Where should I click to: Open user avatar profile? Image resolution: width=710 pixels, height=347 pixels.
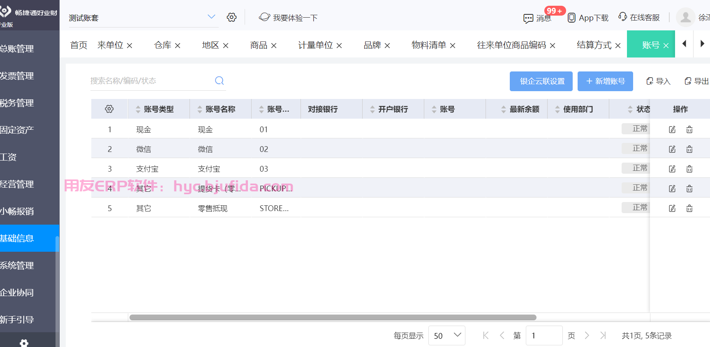(685, 17)
